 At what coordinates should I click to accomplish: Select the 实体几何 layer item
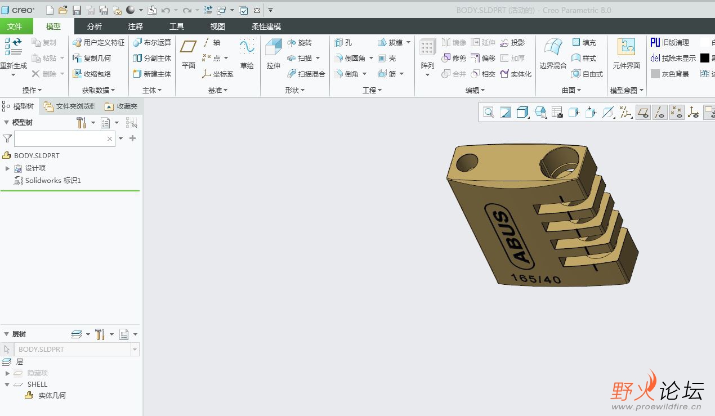45,396
